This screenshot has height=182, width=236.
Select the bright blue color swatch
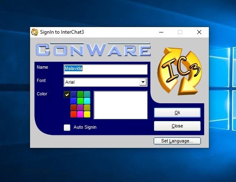click(74, 101)
